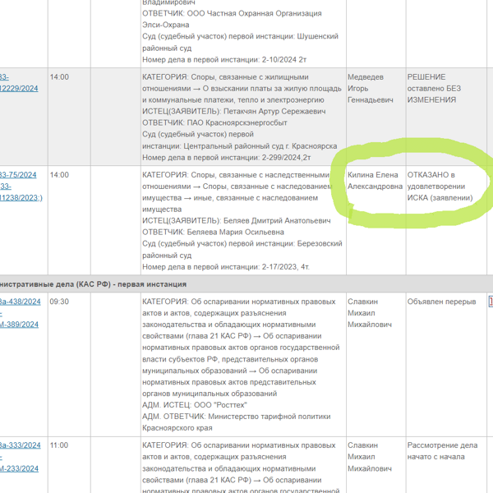Click first-instance court line mentioning Шушенский
This screenshot has width=493, height=493.
tap(240, 36)
